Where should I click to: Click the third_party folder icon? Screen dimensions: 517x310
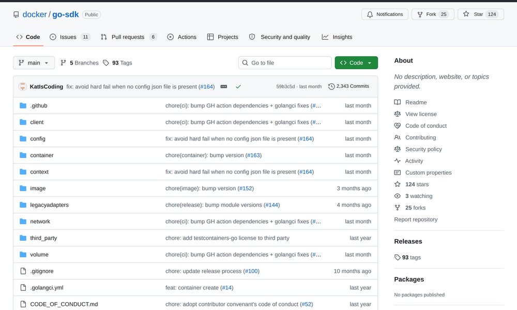(23, 238)
